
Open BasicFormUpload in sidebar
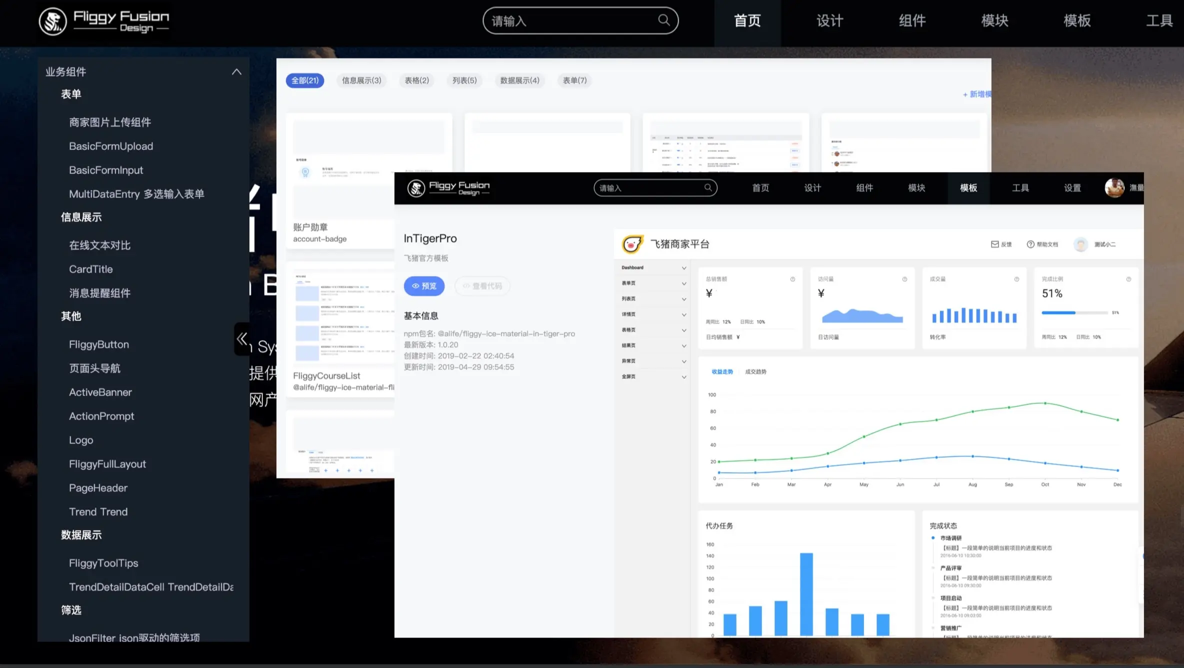(111, 146)
